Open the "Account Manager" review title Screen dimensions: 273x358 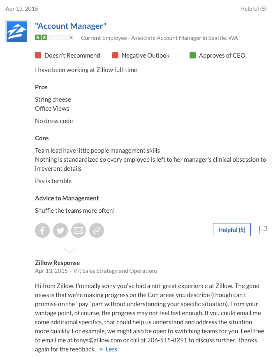tap(71, 26)
